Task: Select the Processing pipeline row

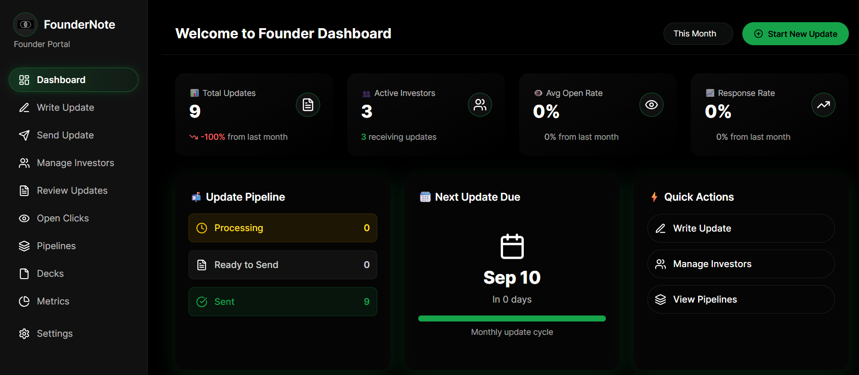Action: click(x=283, y=228)
